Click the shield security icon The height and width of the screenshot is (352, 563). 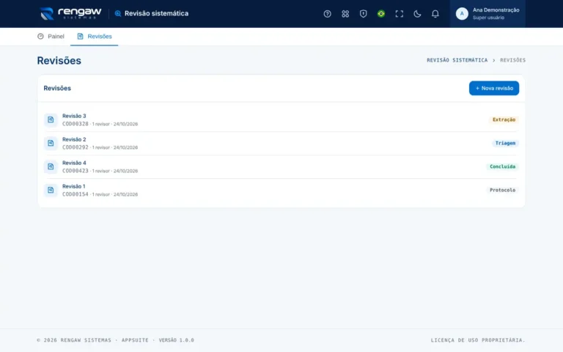[x=363, y=14]
